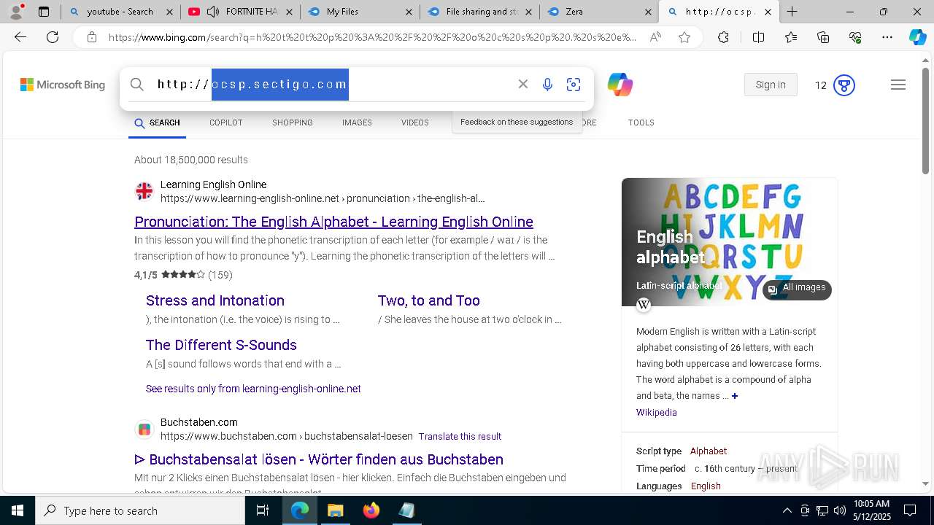Viewport: 934px width, 525px height.
Task: Close the youtube - Search tab
Action: tap(169, 12)
